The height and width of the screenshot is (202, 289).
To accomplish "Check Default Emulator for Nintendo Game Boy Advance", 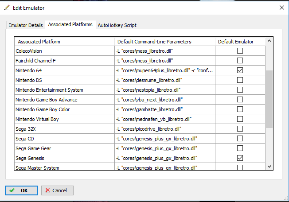I will click(x=240, y=100).
